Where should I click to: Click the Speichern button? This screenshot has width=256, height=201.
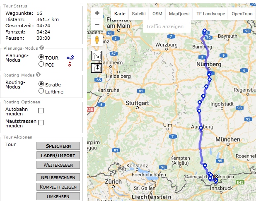58,146
